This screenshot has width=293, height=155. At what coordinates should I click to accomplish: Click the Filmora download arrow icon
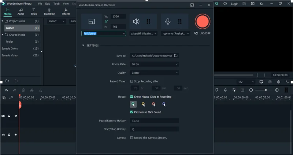pos(261,4)
